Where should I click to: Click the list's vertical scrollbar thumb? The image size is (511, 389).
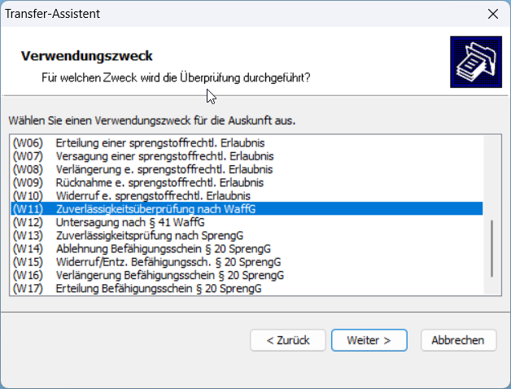point(491,248)
